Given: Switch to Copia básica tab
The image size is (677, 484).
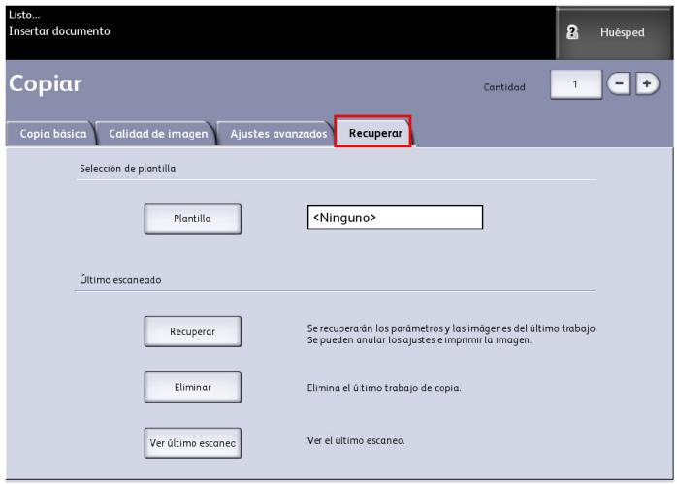Looking at the screenshot, I should (51, 134).
